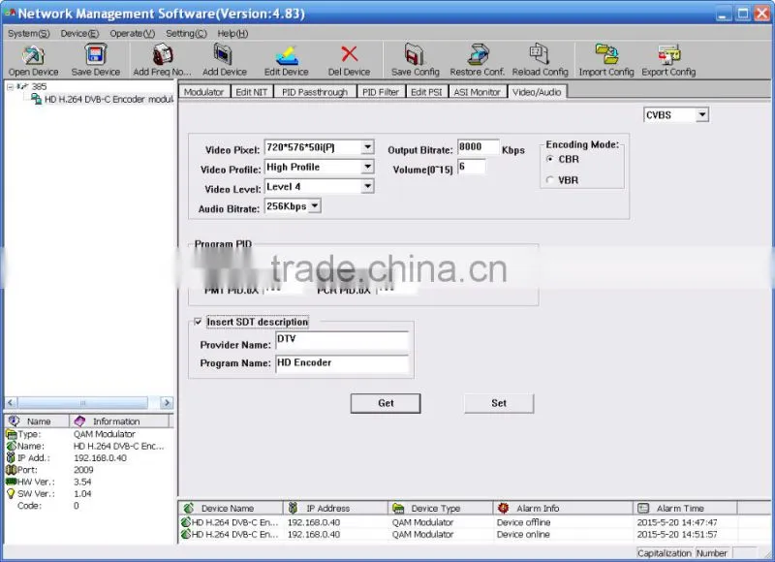Click the SW Ver. lightbulb icon

[x=11, y=493]
